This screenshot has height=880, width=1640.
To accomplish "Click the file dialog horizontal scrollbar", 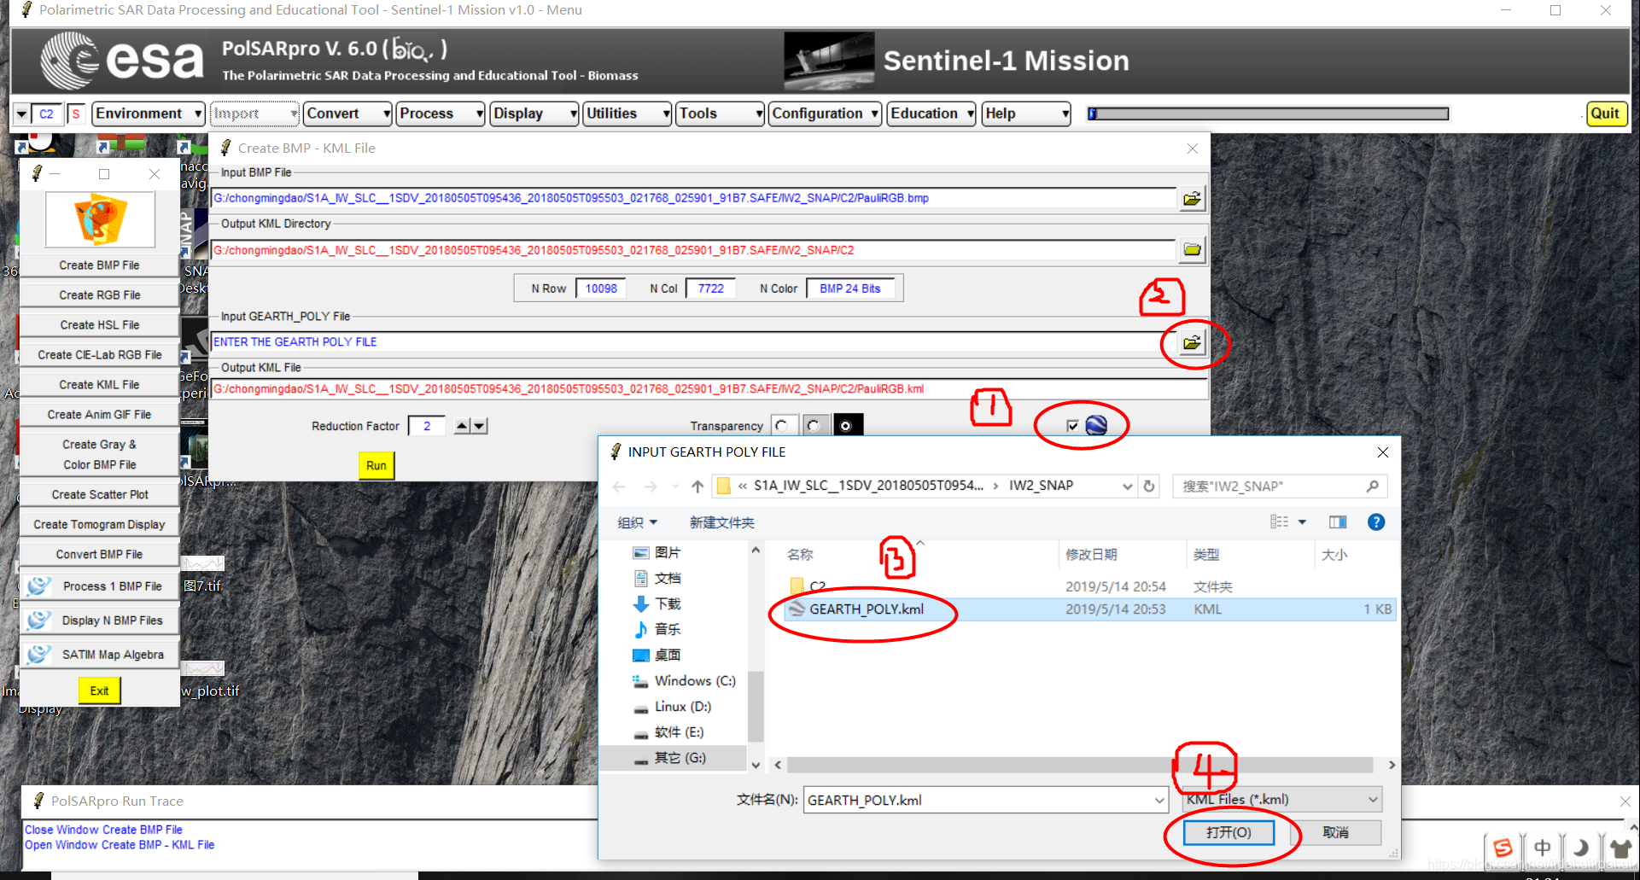I will click(1080, 766).
